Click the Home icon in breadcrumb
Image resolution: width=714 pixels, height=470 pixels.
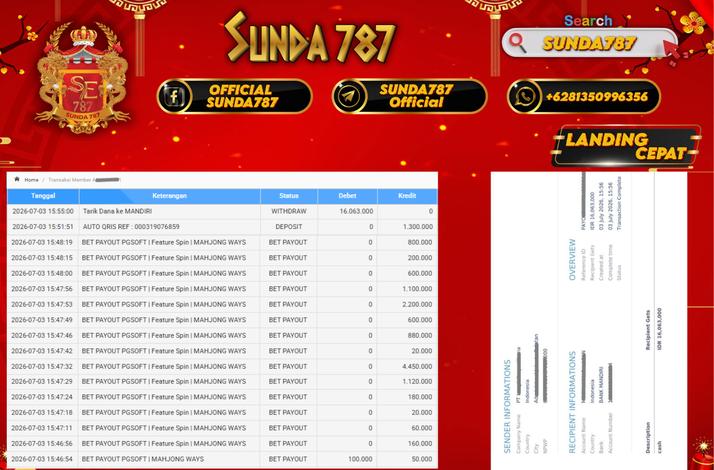click(x=17, y=180)
